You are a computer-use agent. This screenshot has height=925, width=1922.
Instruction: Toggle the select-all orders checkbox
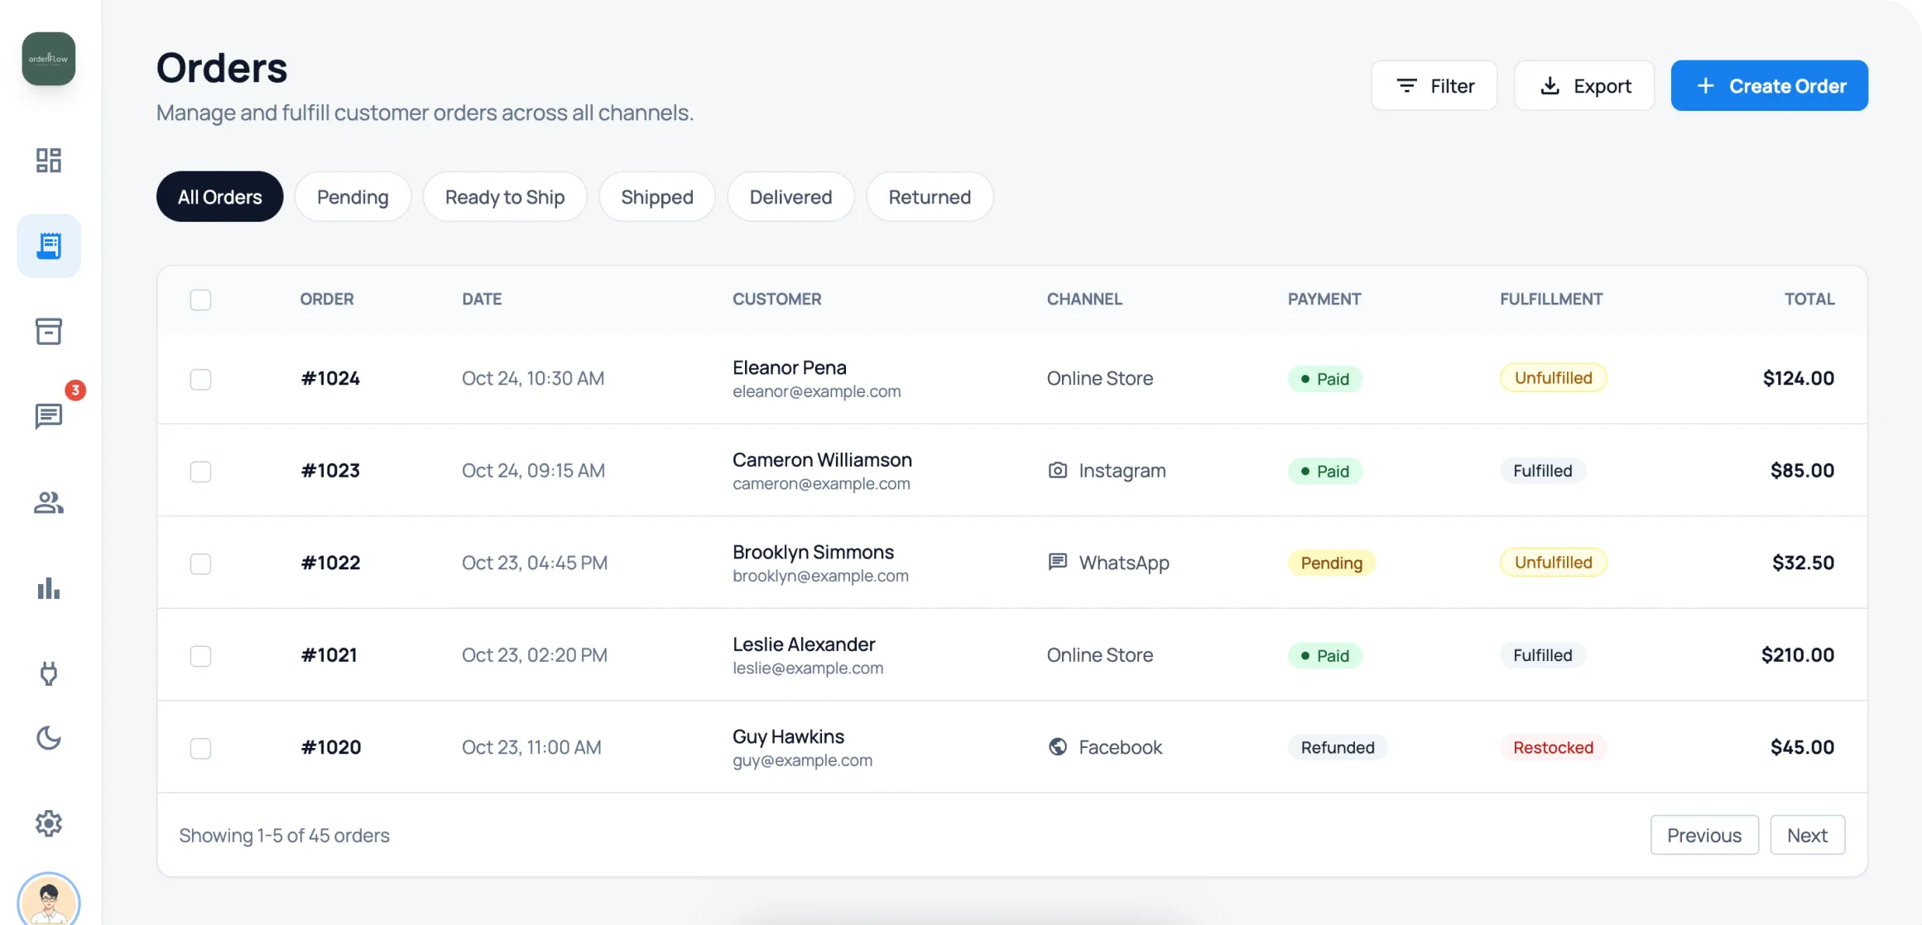200,300
